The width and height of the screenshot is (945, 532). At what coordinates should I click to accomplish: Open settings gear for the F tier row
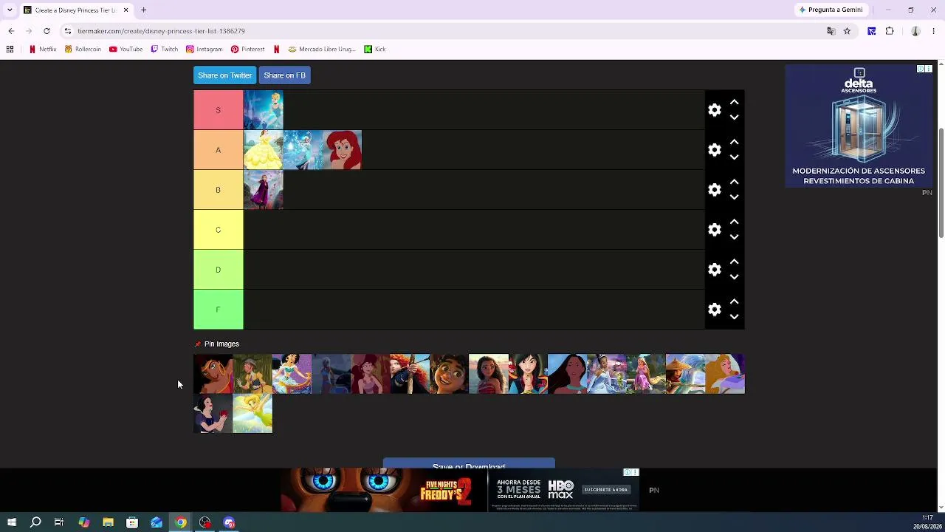click(x=714, y=310)
